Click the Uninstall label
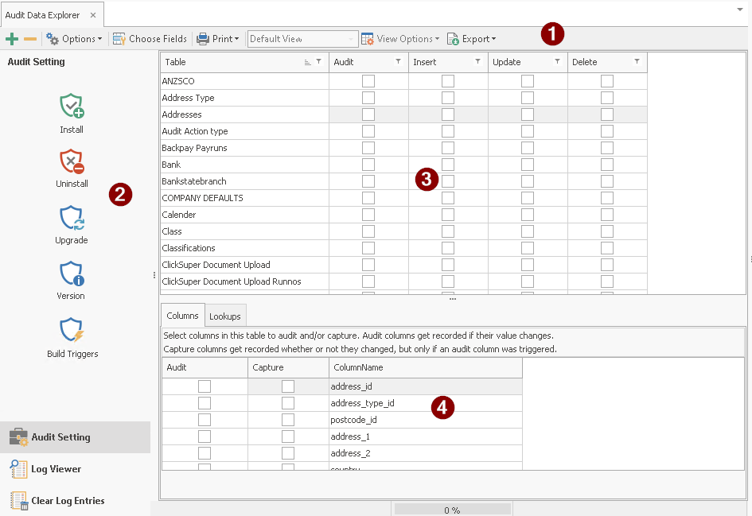 tap(72, 184)
